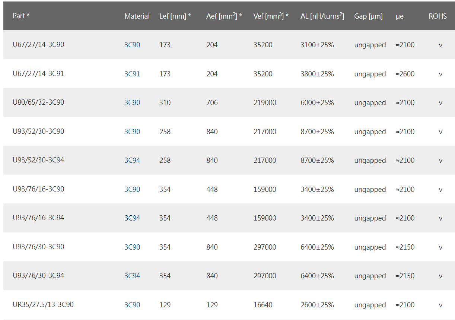Viewport: 455px width, 320px height.
Task: Click Lef 258 in U93/52/30-3C90 row
Action: point(165,132)
